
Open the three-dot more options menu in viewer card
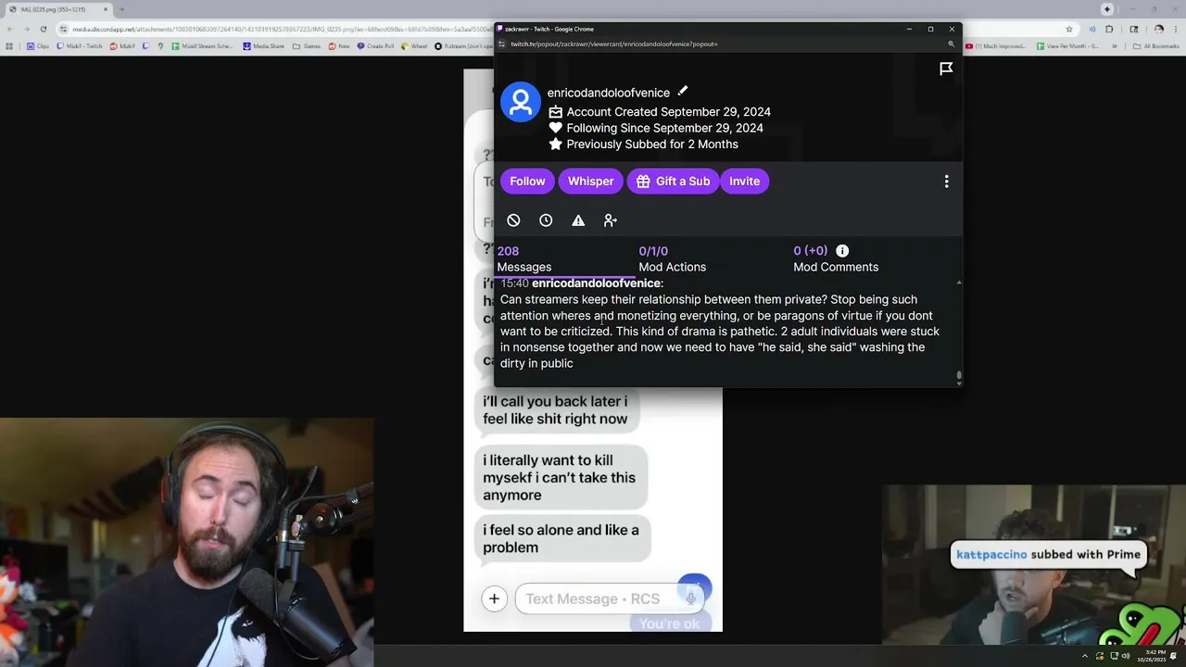click(x=946, y=182)
